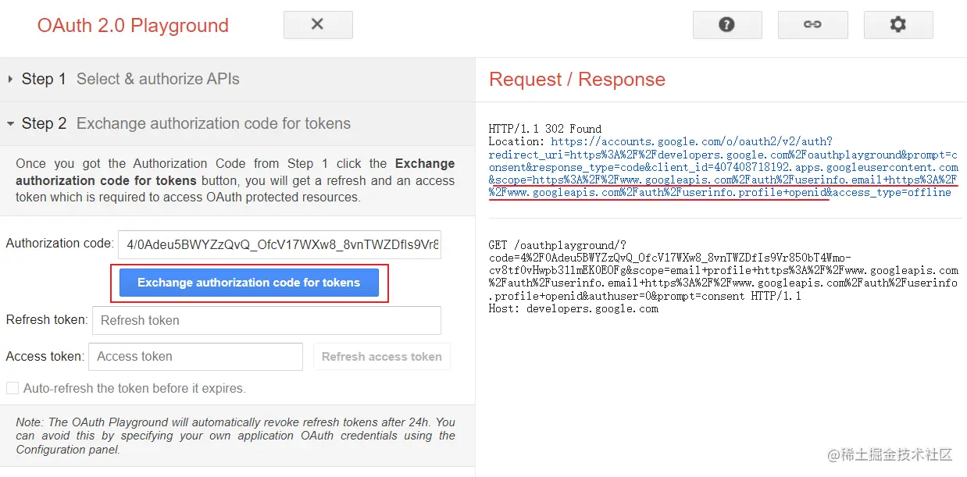Click into the Access token field
The height and width of the screenshot is (477, 967).
coord(195,357)
